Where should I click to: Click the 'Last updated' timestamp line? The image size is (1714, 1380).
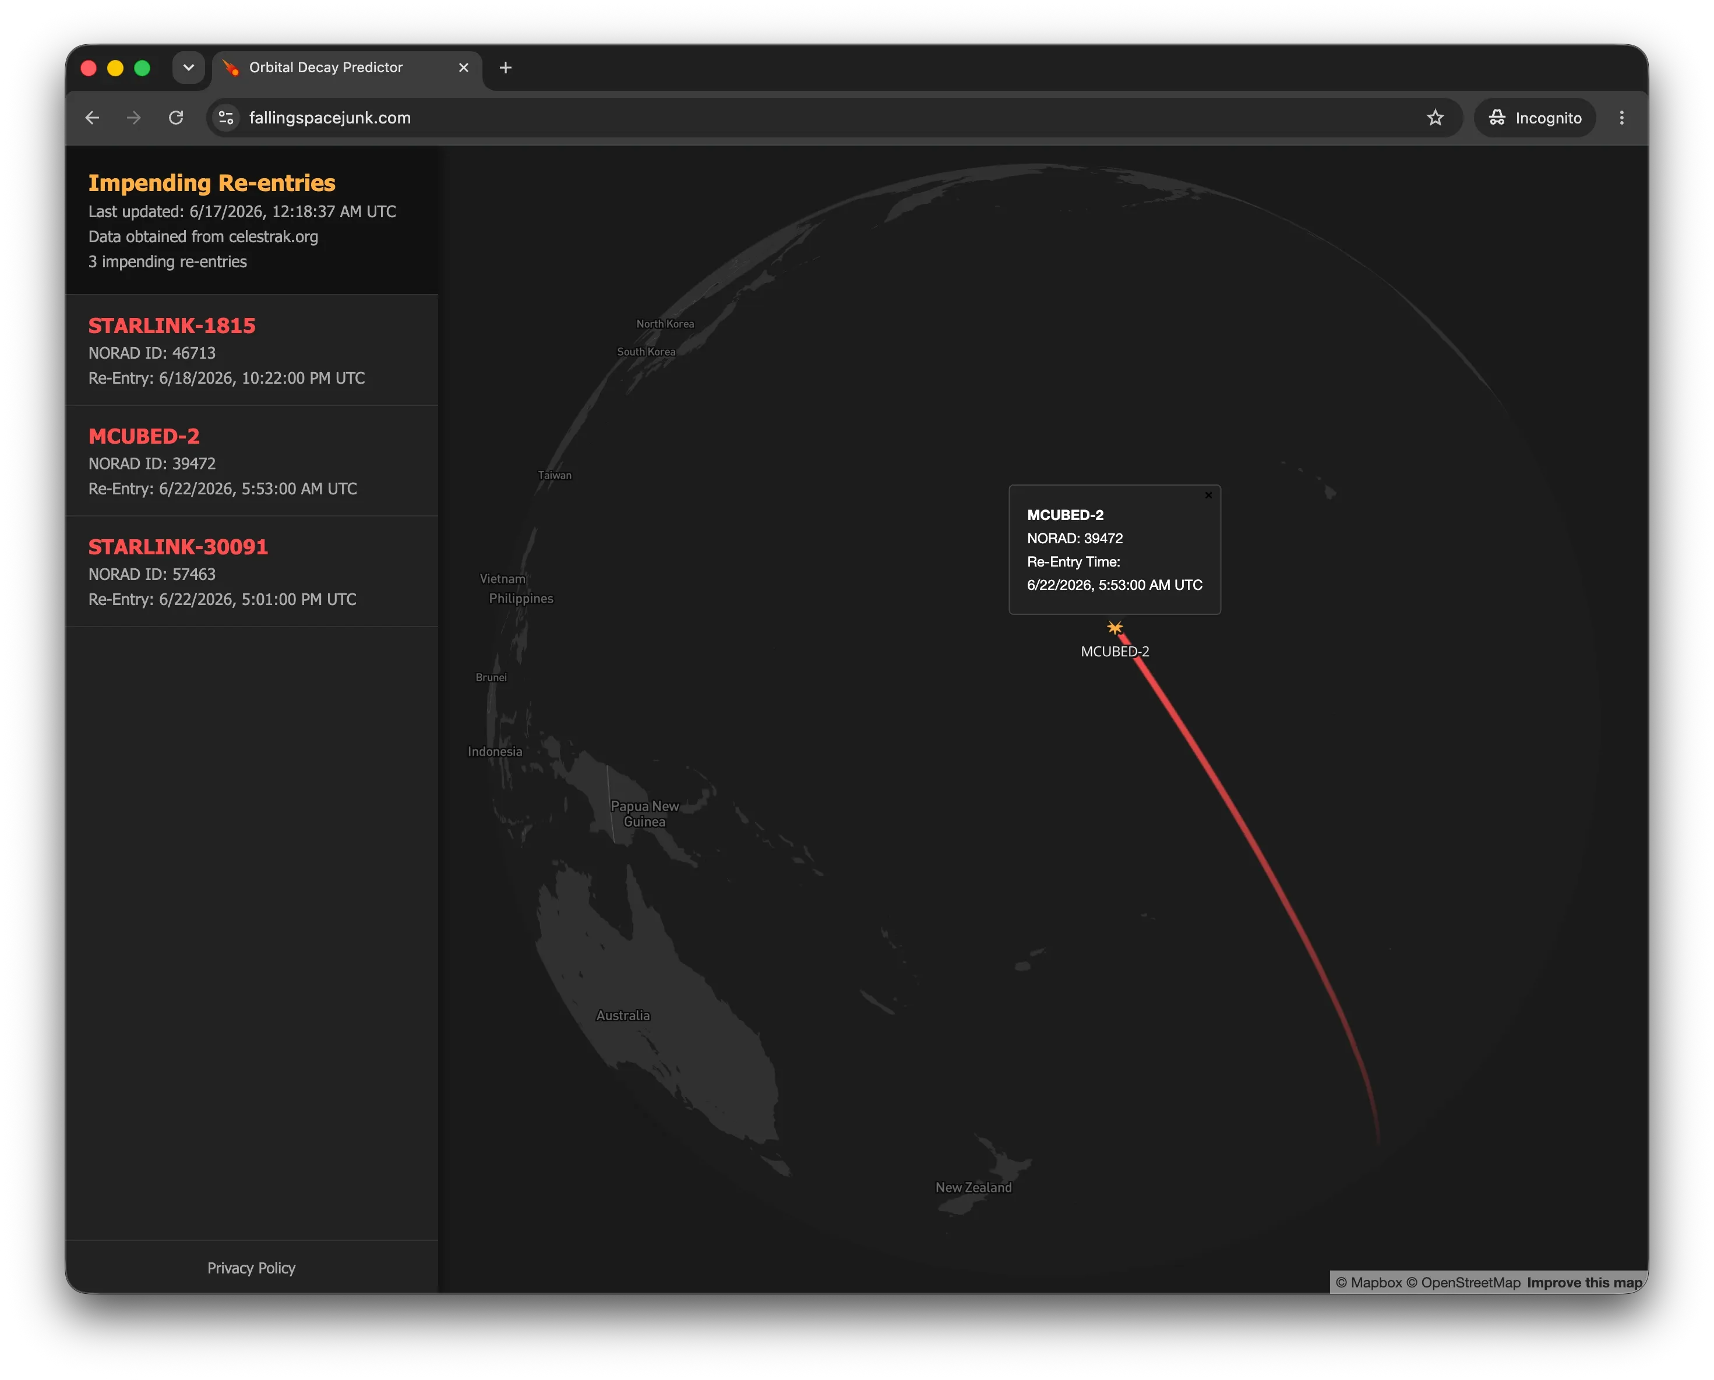tap(242, 211)
